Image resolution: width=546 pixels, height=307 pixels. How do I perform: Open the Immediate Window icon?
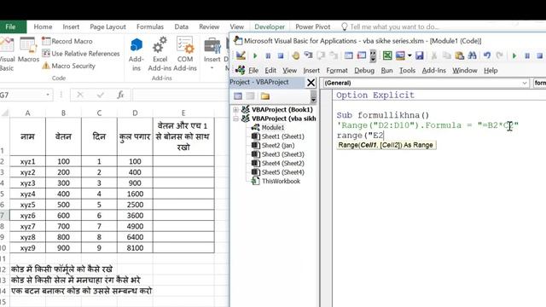click(x=362, y=55)
